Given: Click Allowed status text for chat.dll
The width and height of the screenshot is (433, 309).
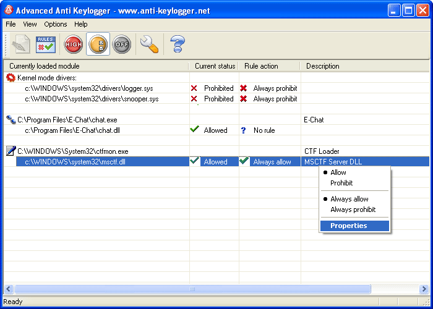Looking at the screenshot, I should (215, 130).
